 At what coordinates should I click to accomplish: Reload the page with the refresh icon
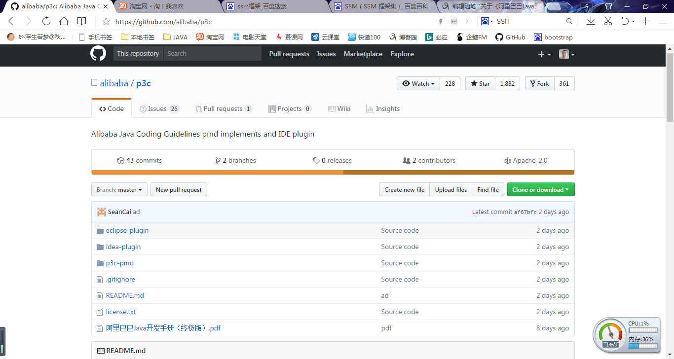tap(46, 21)
